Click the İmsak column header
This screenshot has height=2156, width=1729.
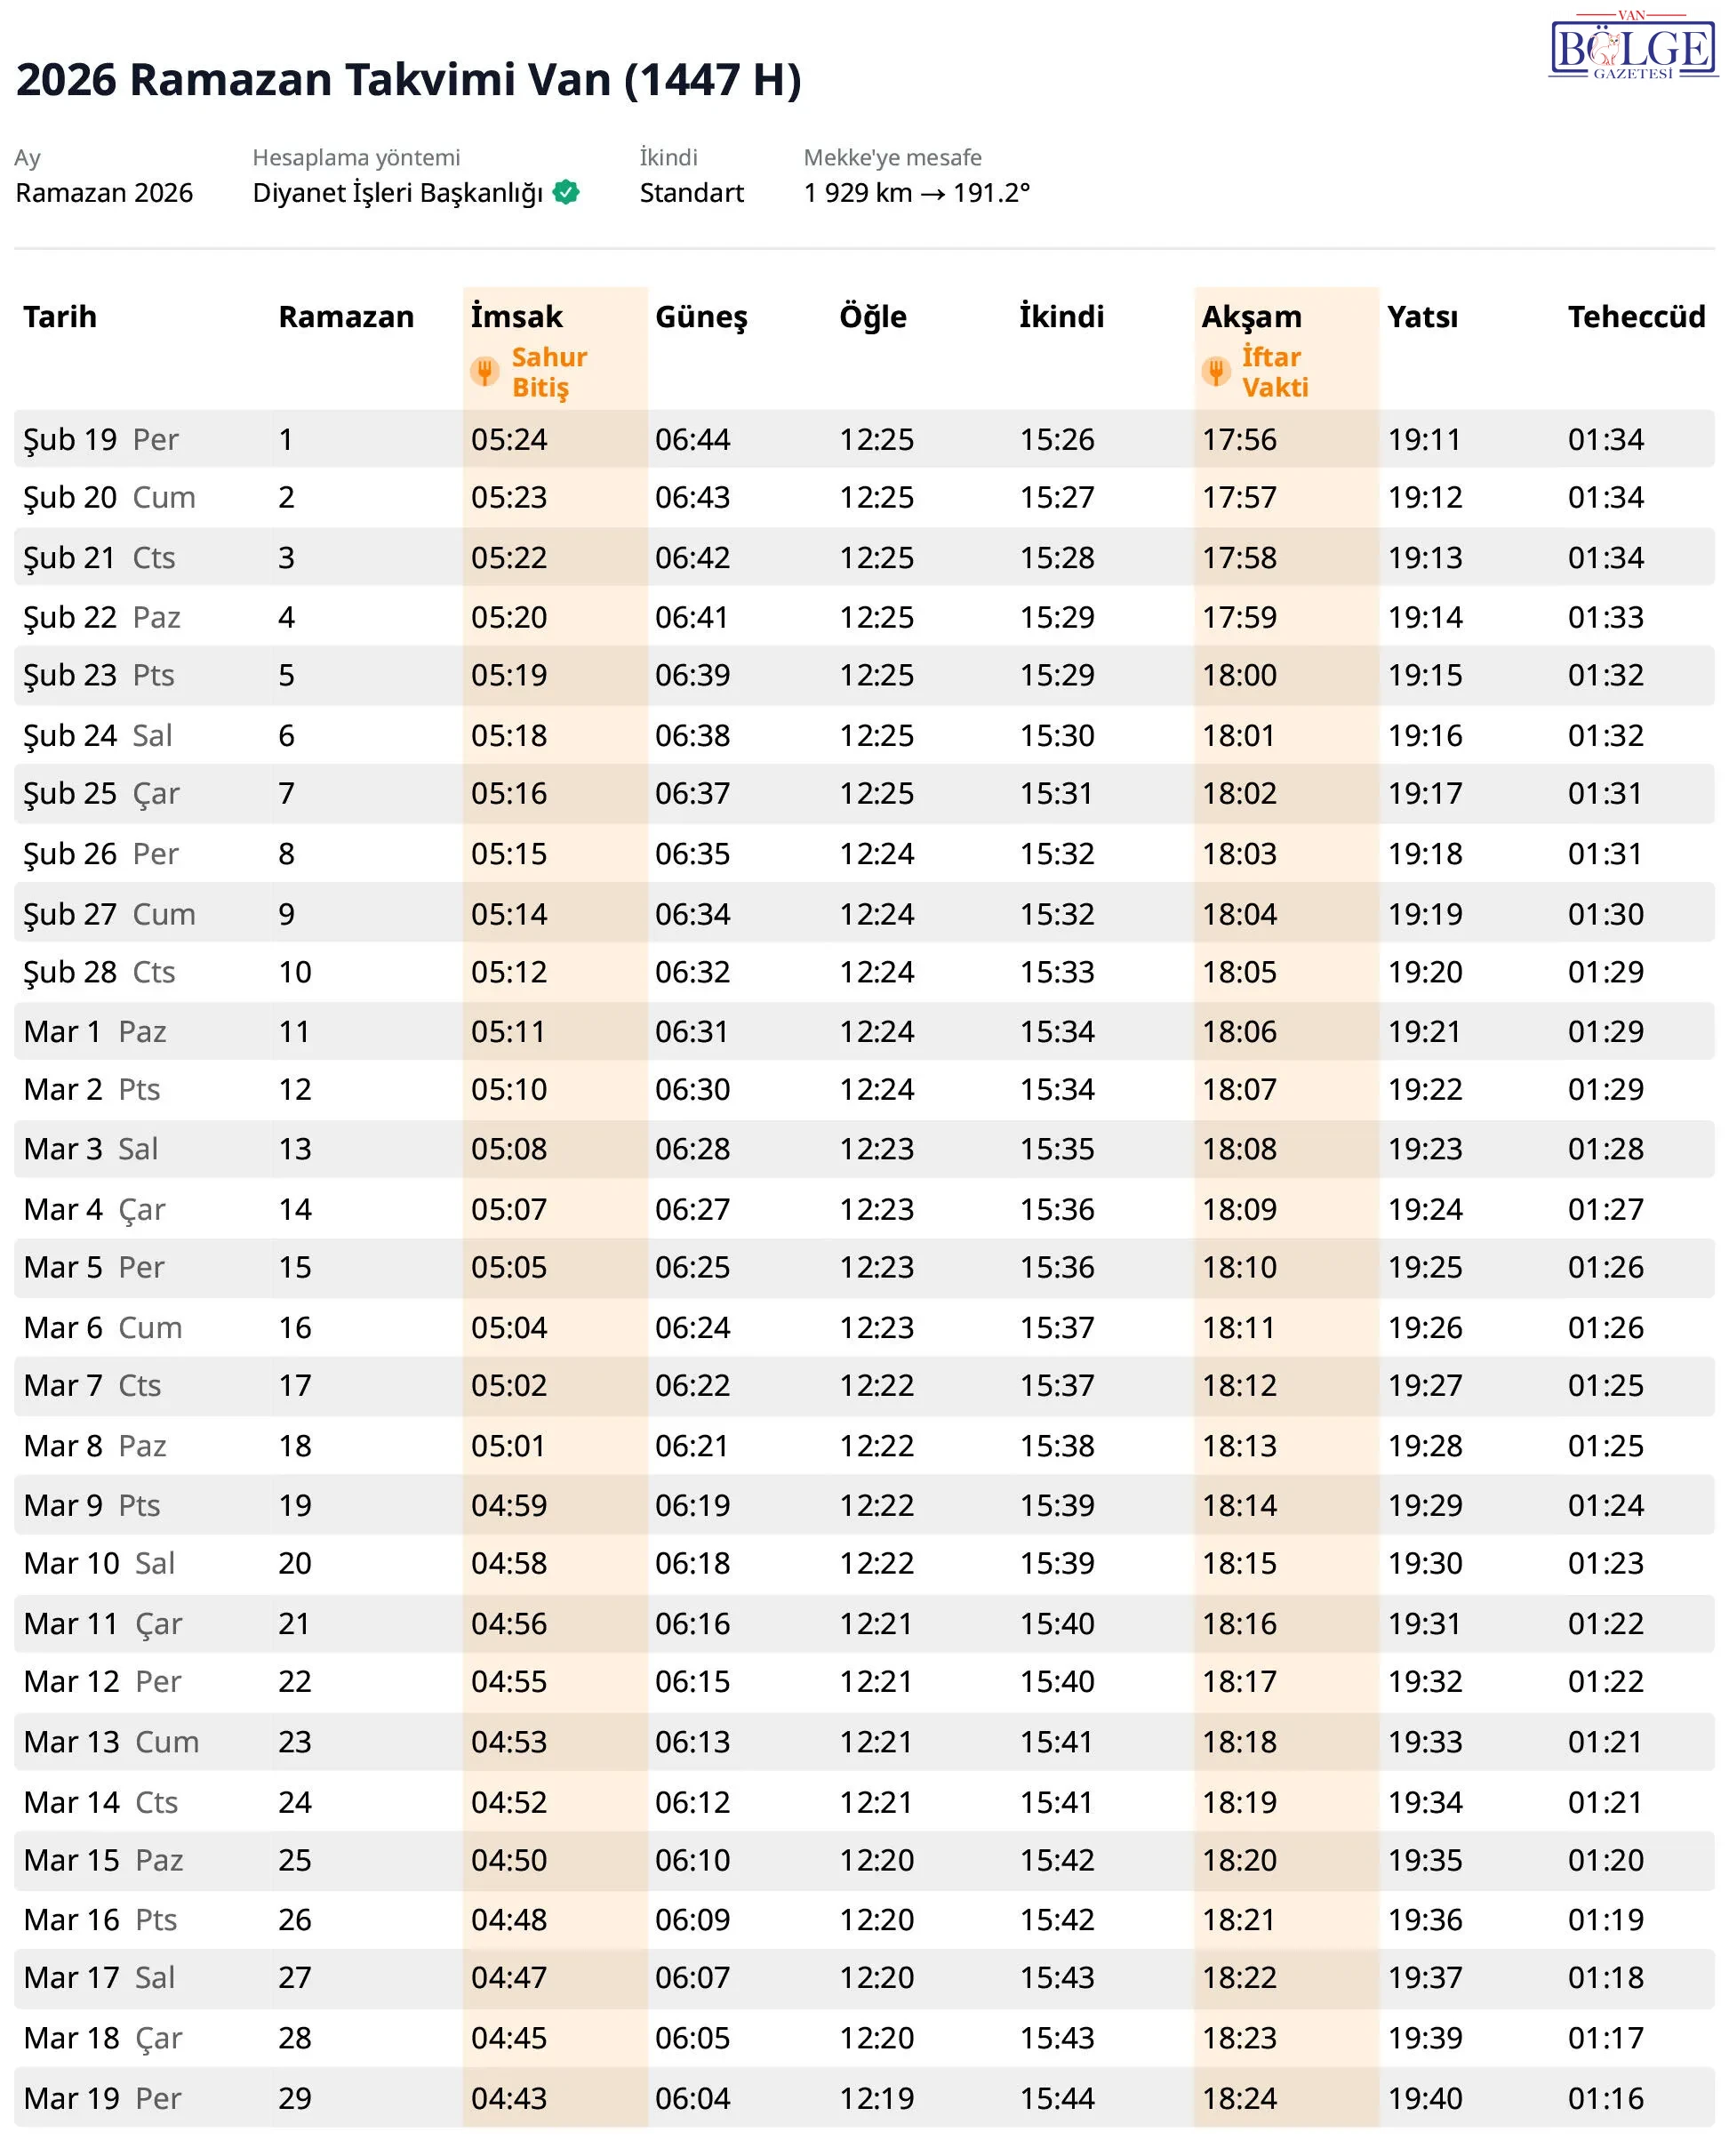click(x=516, y=317)
